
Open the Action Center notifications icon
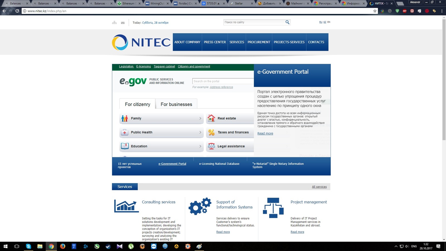438,246
